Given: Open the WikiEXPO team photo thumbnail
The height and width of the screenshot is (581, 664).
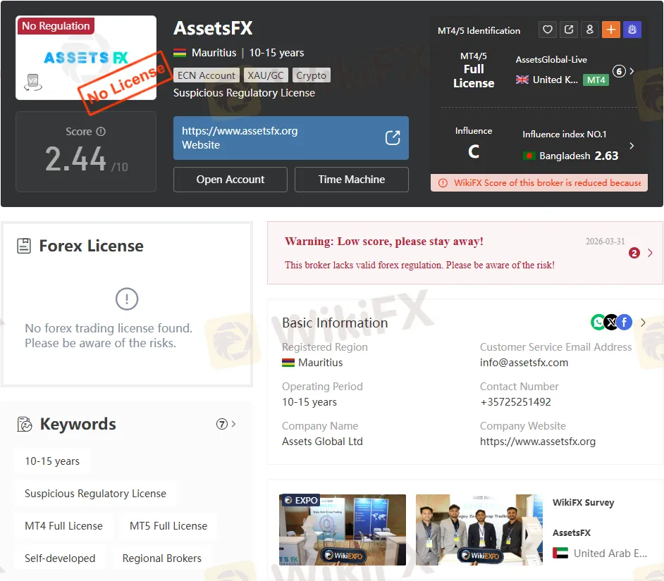Looking at the screenshot, I should click(x=479, y=530).
